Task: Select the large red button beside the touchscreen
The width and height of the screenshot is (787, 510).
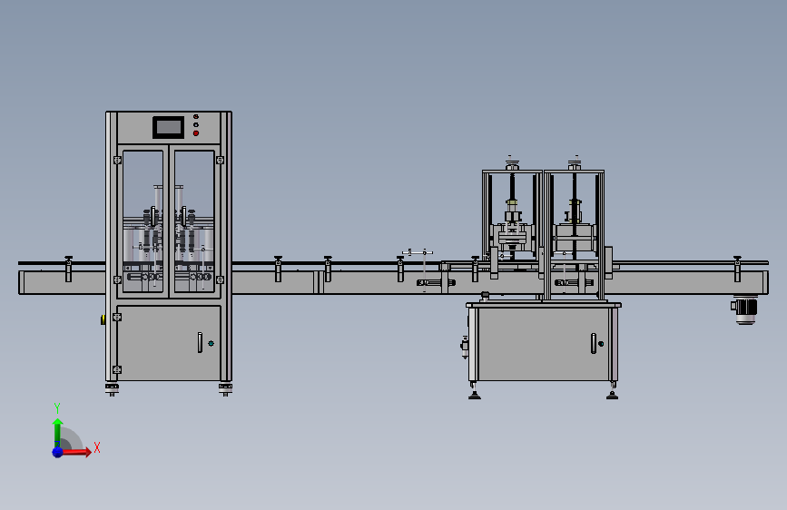Action: coord(196,133)
